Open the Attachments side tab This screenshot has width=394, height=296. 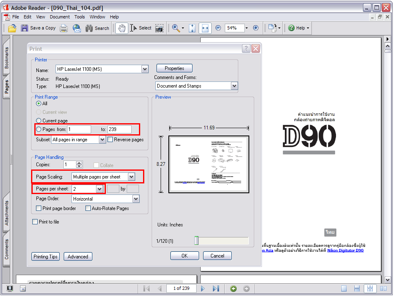point(7,213)
